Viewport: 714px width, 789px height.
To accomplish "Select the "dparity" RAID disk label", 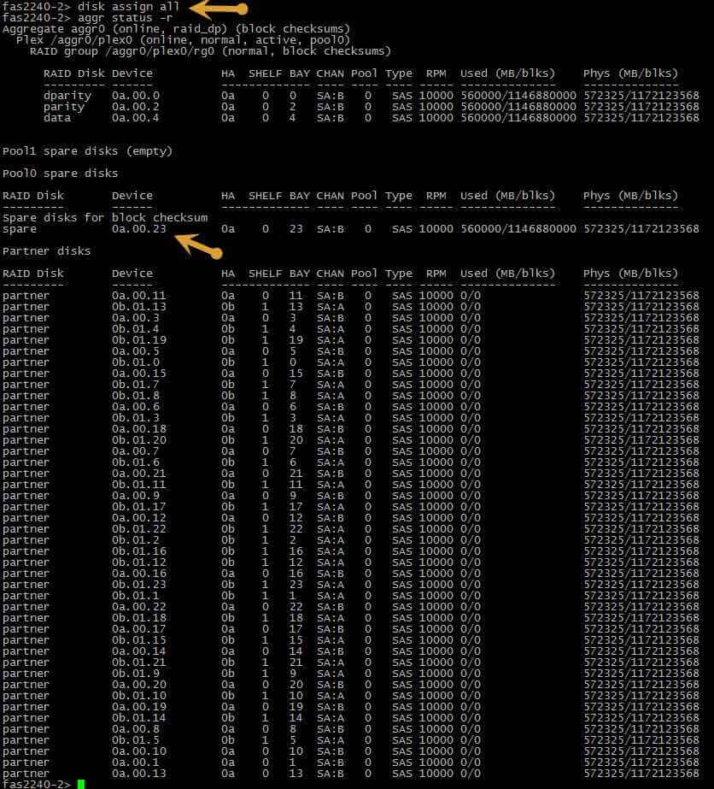I will pyautogui.click(x=67, y=96).
